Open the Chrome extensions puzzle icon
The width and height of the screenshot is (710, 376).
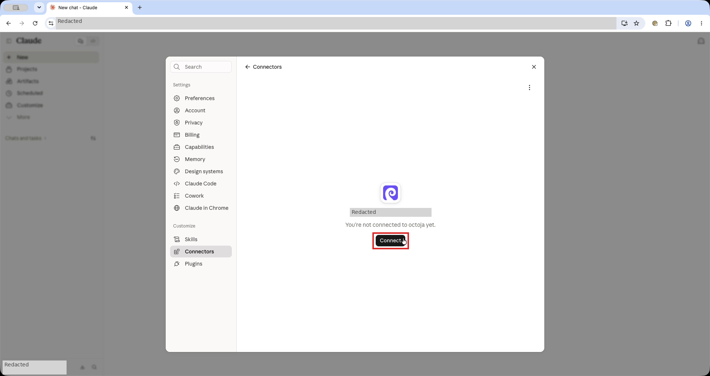click(x=668, y=23)
